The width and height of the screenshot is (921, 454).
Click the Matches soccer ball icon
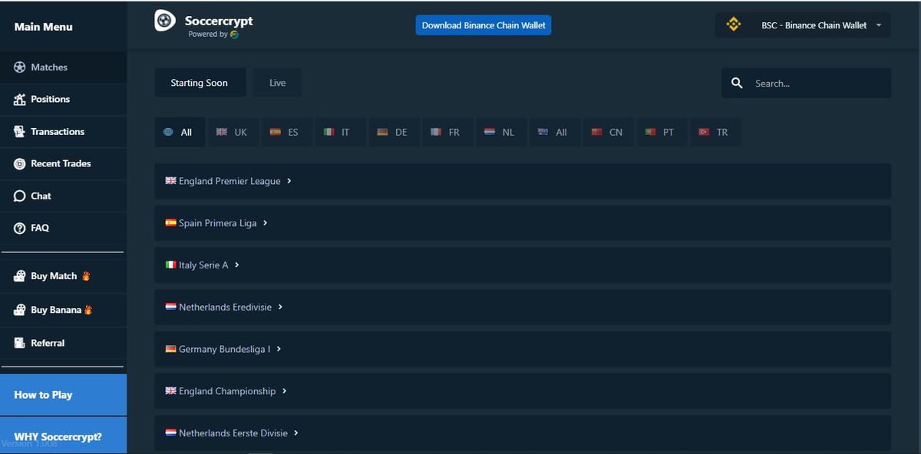[x=20, y=67]
